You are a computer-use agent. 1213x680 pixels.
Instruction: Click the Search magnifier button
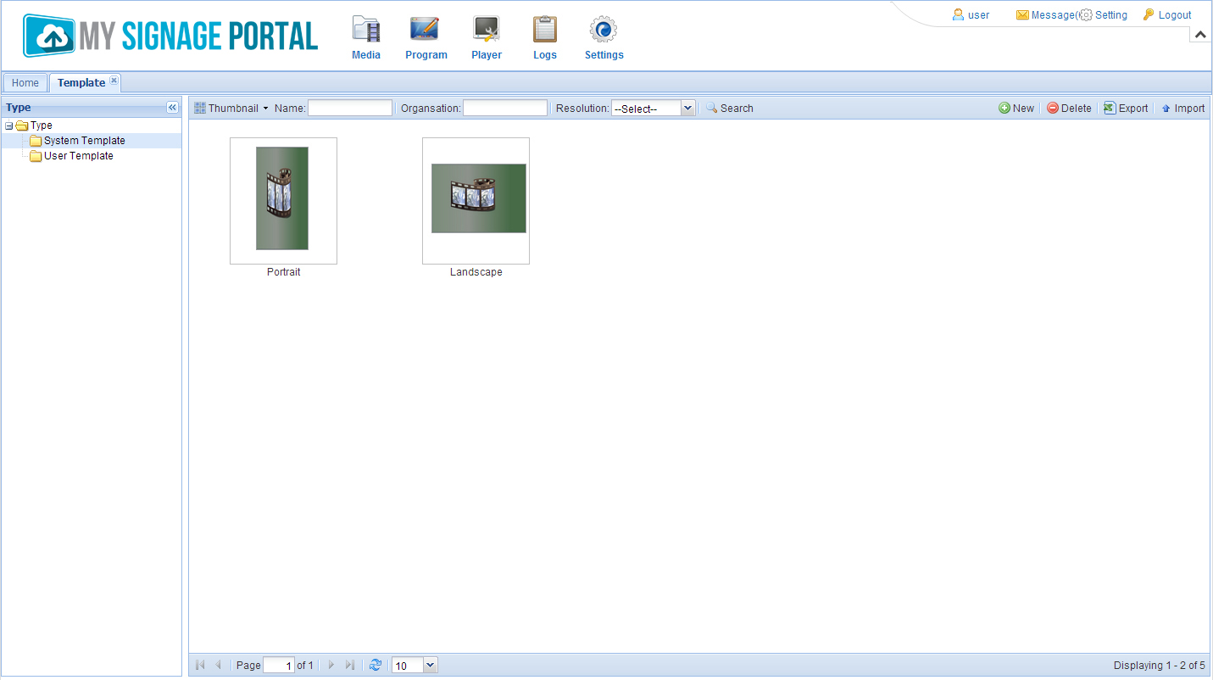(x=729, y=109)
